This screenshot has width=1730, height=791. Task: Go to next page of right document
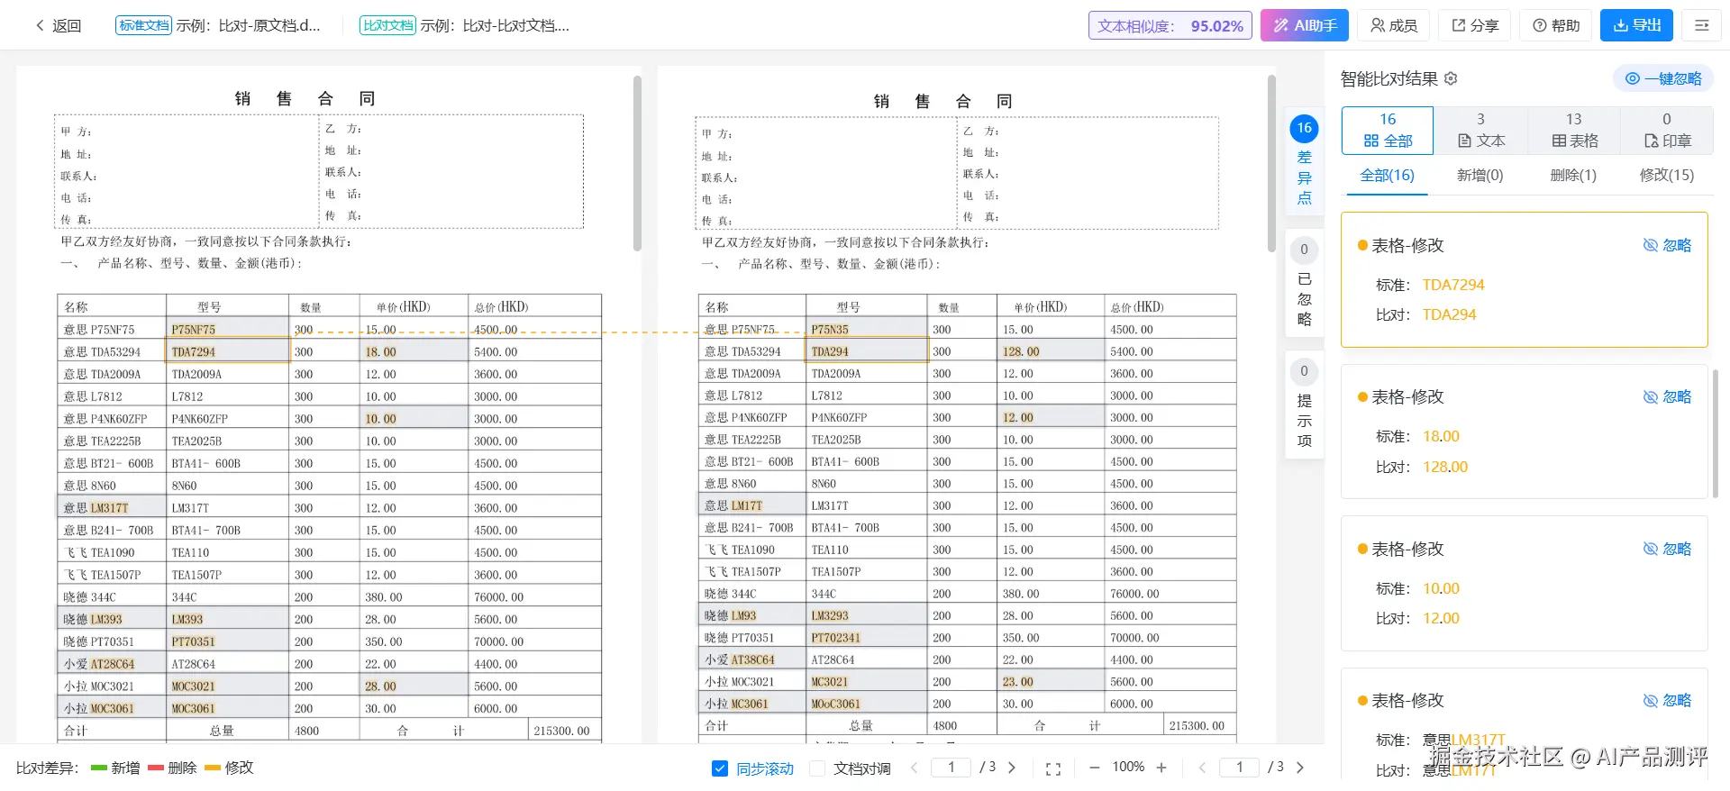click(1300, 768)
